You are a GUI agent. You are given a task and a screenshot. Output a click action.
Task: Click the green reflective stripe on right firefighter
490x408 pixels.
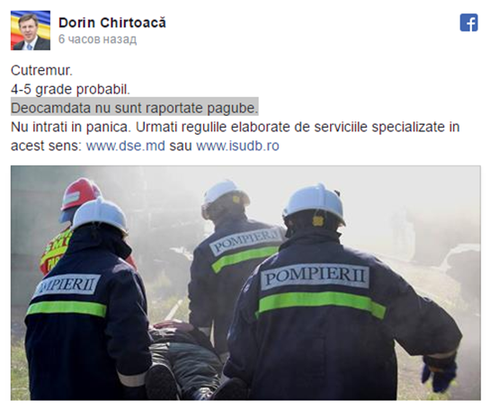[x=321, y=304]
